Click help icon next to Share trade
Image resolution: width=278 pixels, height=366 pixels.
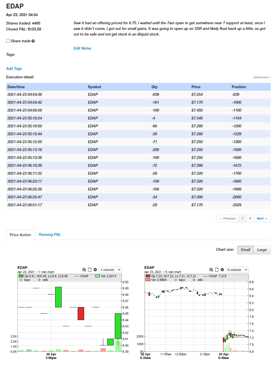(x=33, y=41)
